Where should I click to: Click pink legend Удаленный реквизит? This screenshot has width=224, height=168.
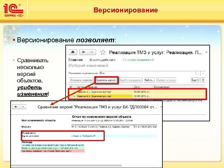[x=53, y=151]
